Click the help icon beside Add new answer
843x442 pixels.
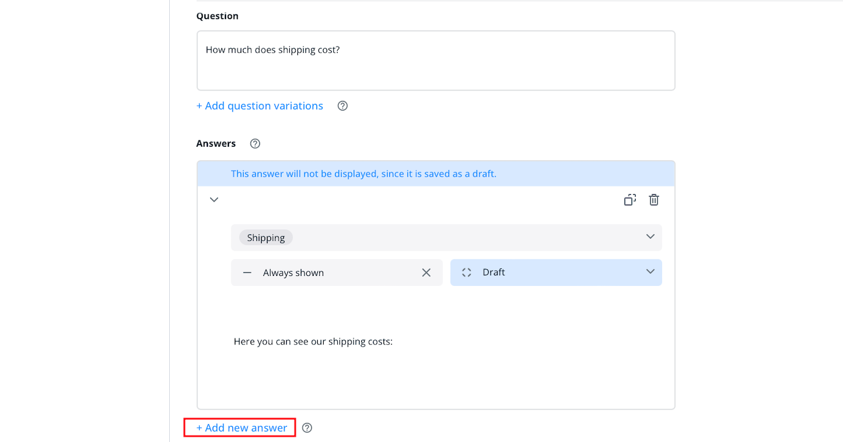307,428
